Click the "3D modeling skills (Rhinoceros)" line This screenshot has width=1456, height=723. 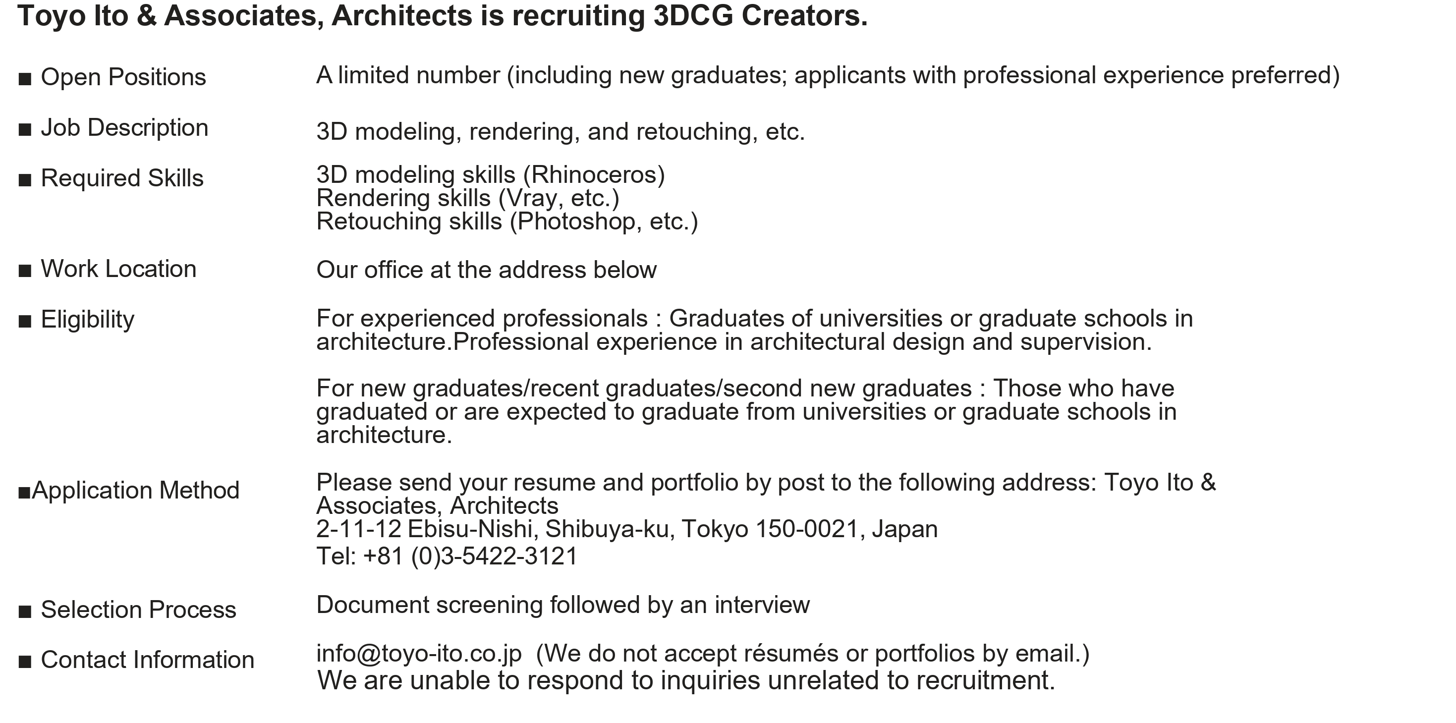click(491, 174)
